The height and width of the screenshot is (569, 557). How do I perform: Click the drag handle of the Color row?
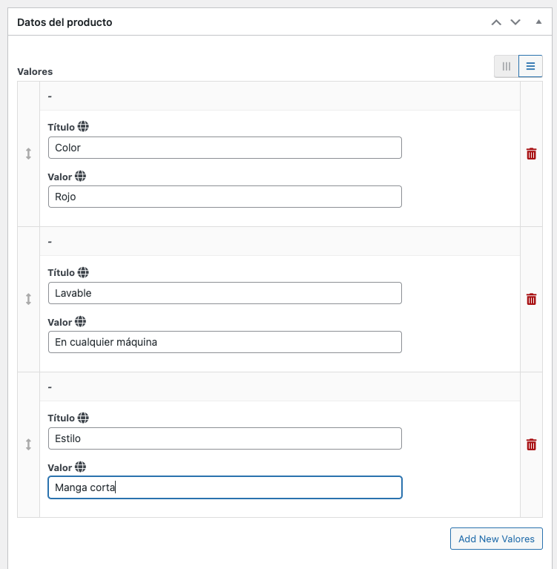coord(28,154)
